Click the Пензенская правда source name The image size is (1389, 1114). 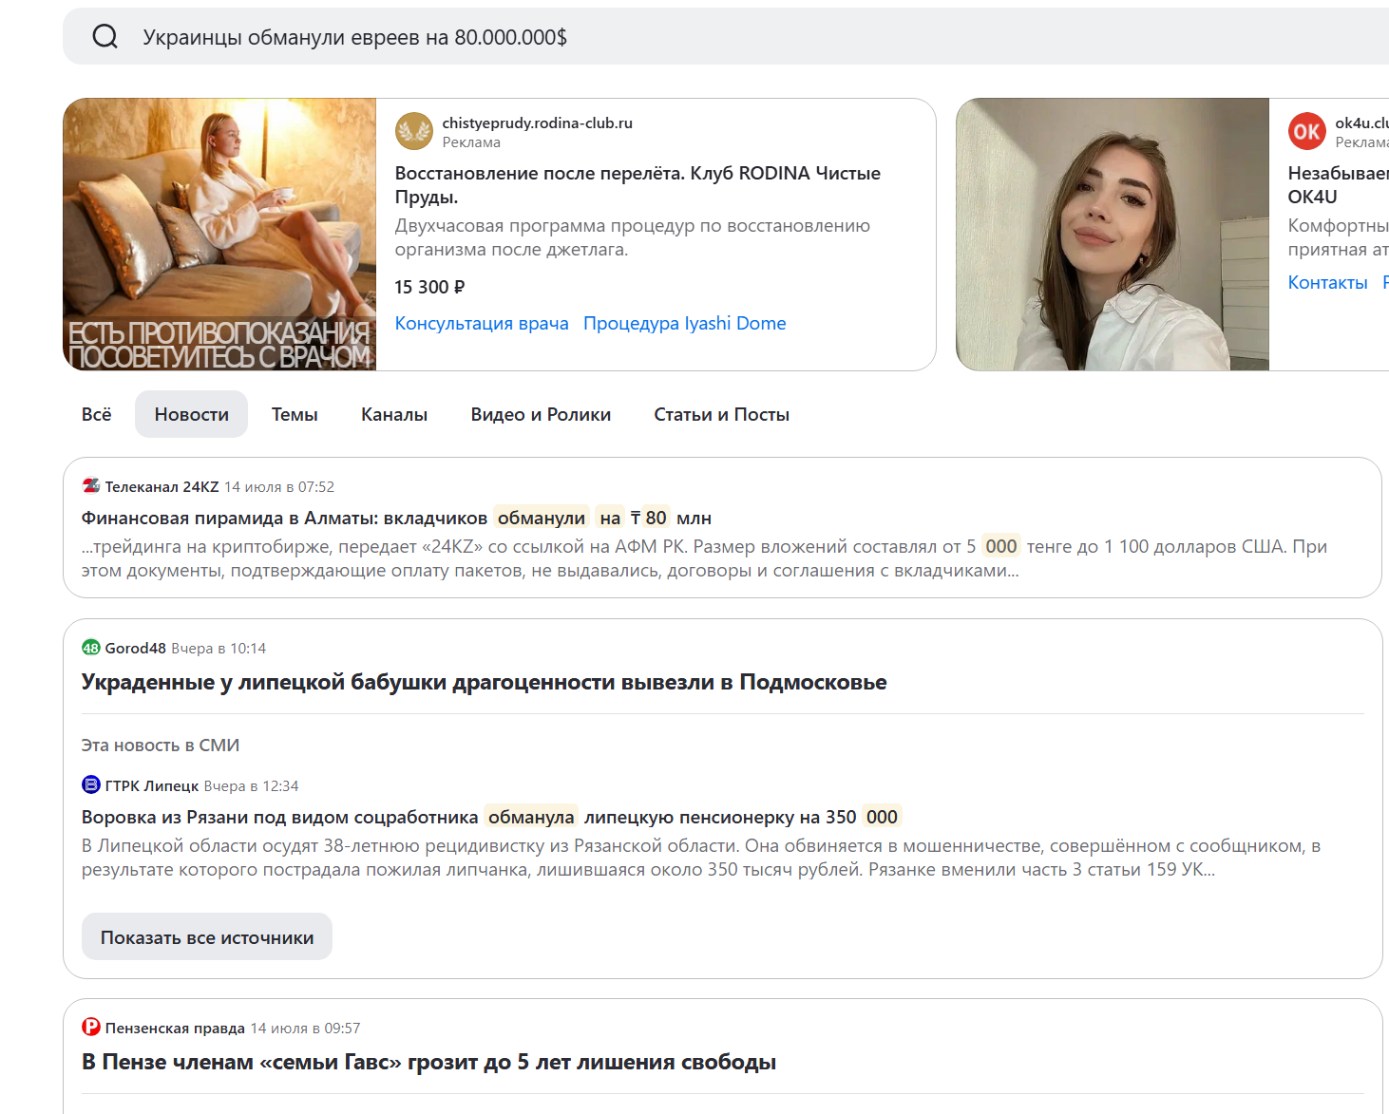click(175, 1028)
